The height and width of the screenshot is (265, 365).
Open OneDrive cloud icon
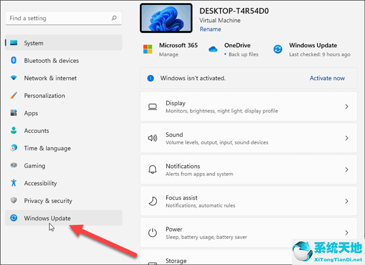(x=213, y=49)
